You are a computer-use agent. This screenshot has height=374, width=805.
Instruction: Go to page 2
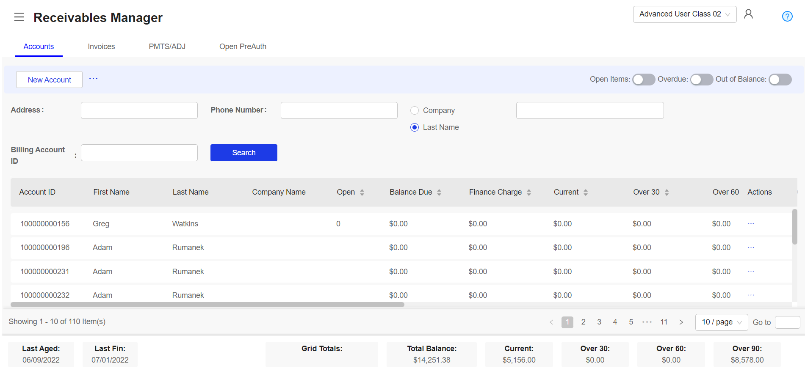pos(583,322)
